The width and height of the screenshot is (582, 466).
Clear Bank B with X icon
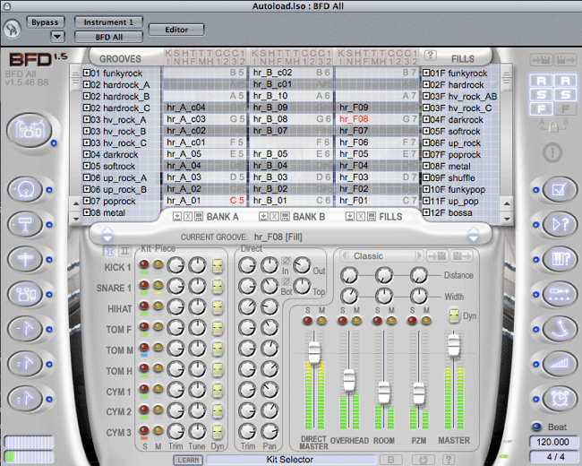click(x=274, y=217)
